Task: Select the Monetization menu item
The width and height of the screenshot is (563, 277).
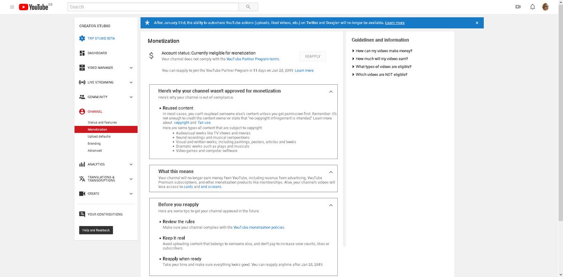Action: pyautogui.click(x=106, y=130)
